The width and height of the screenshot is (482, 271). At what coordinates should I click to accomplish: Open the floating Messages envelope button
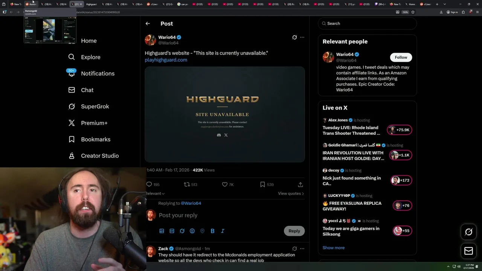pos(468,251)
